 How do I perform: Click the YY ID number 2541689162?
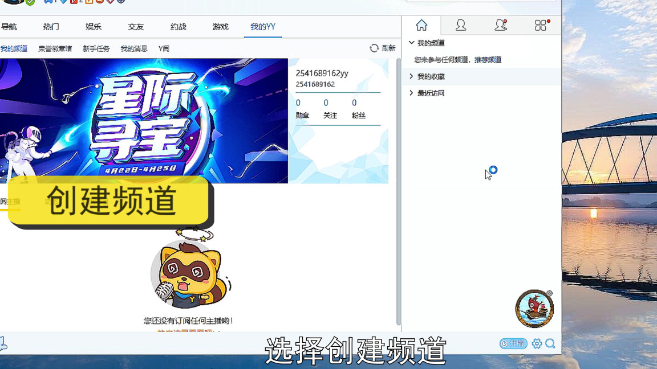coord(315,84)
